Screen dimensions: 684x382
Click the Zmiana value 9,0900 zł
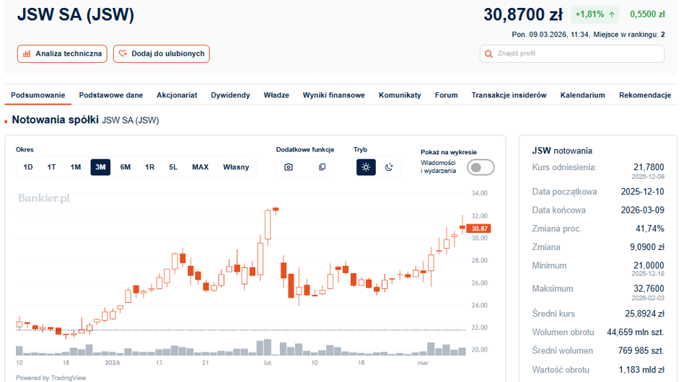[647, 247]
